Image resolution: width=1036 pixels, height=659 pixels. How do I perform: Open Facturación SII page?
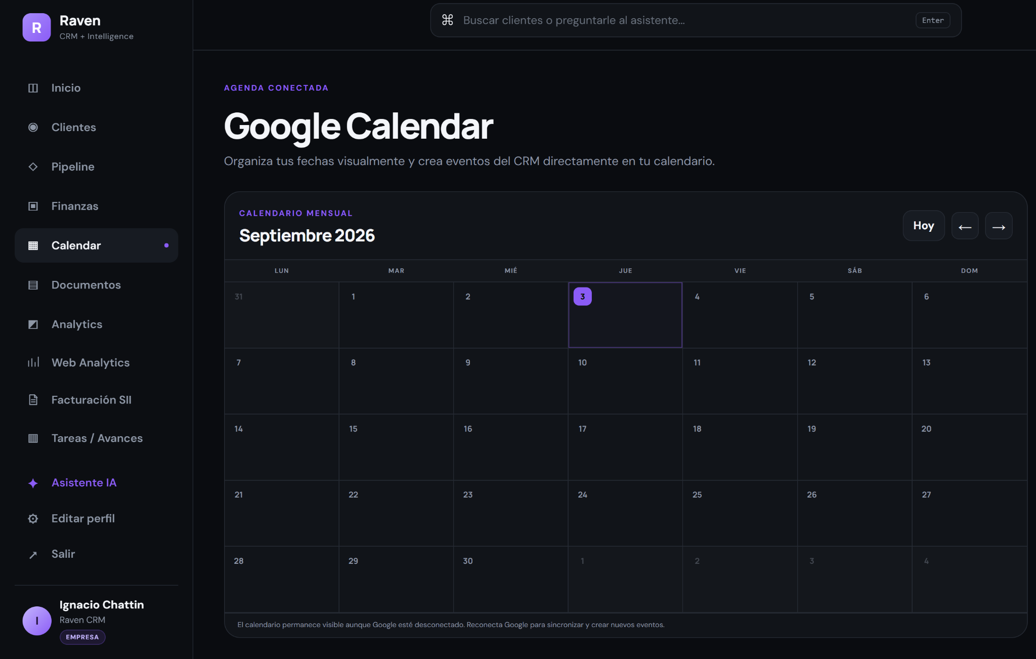(96, 400)
